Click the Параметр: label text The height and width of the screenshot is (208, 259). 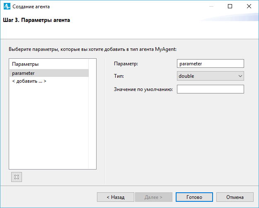pyautogui.click(x=126, y=64)
